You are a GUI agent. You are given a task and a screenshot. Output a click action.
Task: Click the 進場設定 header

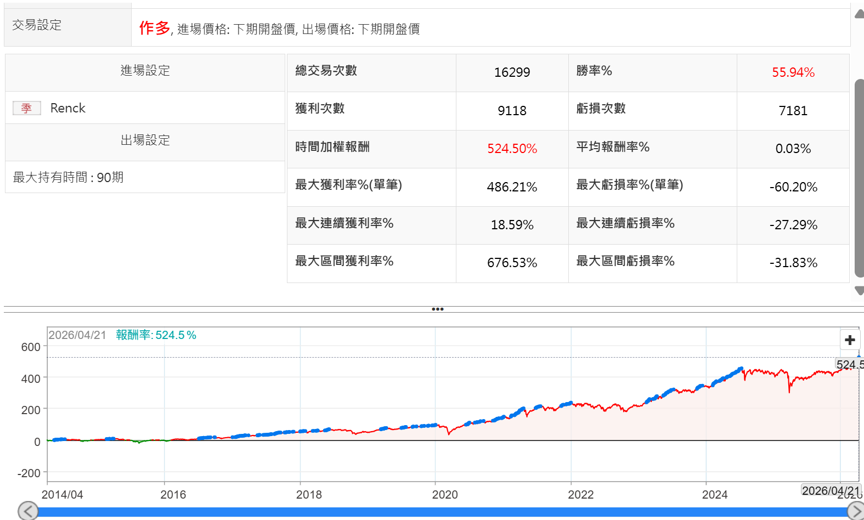(145, 71)
